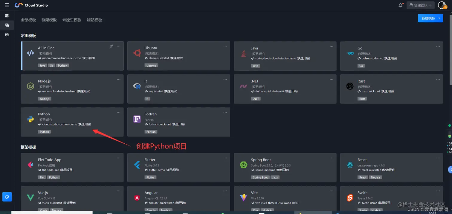Click the blue floating button at right edge
This screenshot has height=214, width=452.
450,170
